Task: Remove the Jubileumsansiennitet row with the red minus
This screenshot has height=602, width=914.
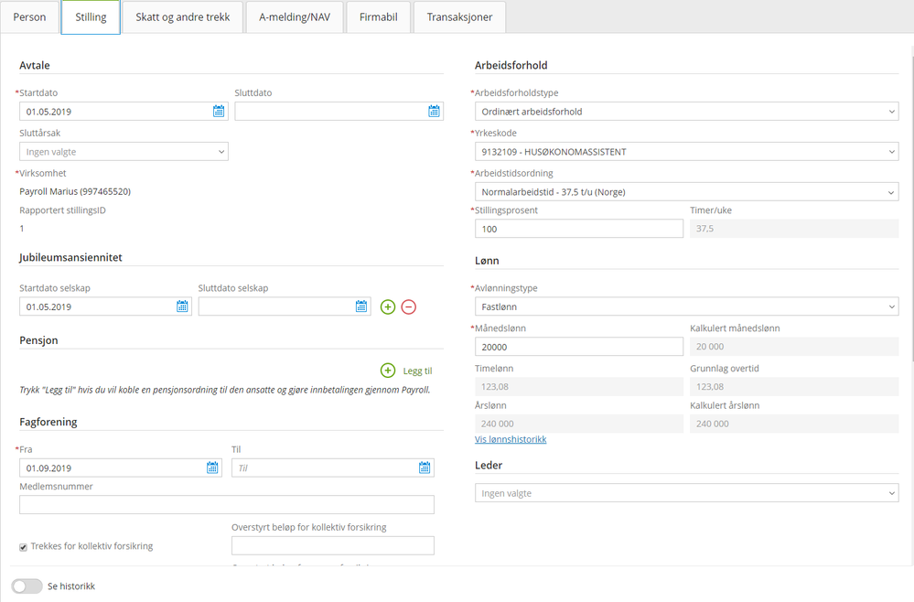Action: pyautogui.click(x=409, y=306)
